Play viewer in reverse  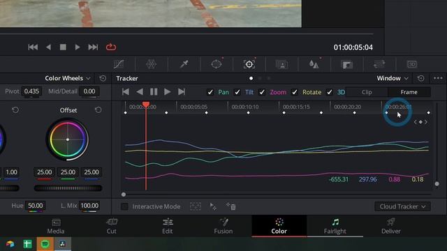48,47
